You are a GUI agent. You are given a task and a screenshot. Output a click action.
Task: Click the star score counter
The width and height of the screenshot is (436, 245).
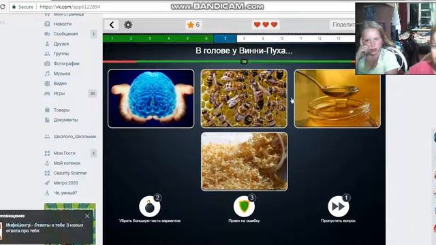193,25
